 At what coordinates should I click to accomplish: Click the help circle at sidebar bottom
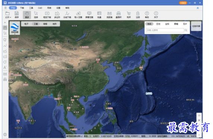pyautogui.click(x=5, y=135)
